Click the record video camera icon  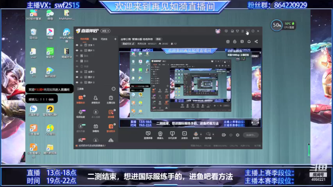point(224,135)
